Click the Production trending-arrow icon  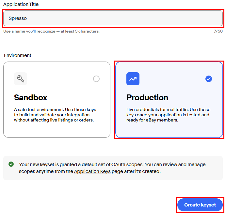click(133, 79)
